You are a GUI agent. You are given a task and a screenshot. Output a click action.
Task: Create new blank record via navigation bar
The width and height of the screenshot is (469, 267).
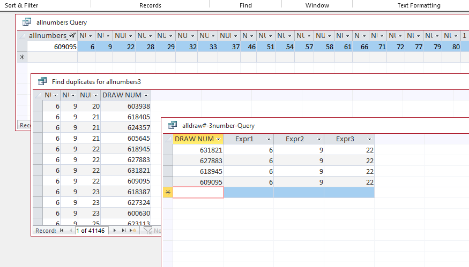click(132, 231)
